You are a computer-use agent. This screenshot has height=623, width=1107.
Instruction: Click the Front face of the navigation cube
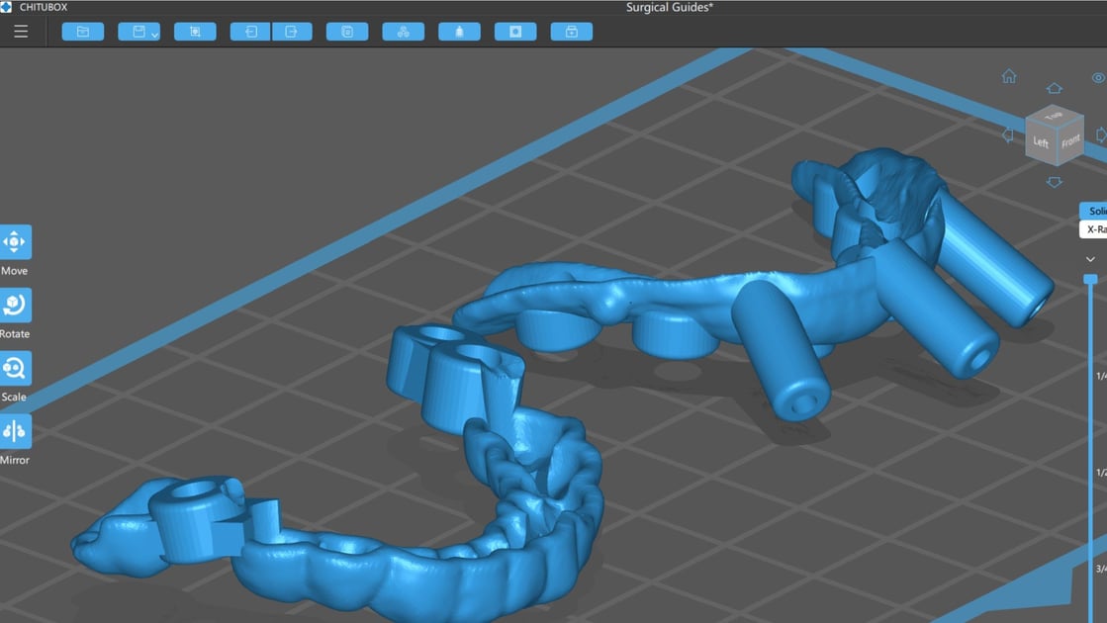(x=1069, y=139)
